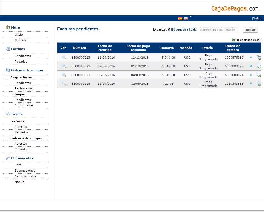
Task: View invoice 6E00000023 magnifier icon
Action: click(64, 57)
